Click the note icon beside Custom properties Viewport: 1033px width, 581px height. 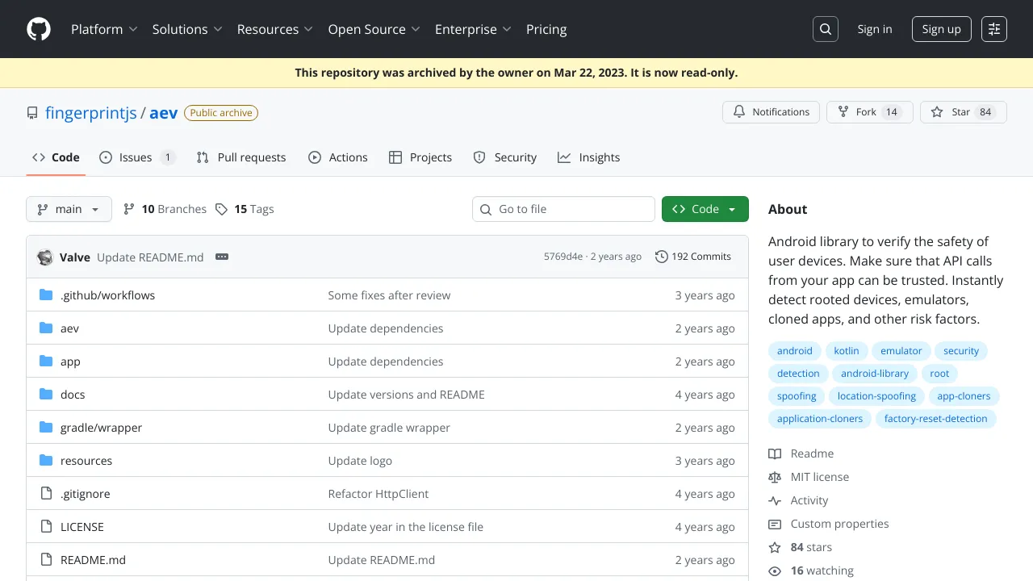point(775,524)
